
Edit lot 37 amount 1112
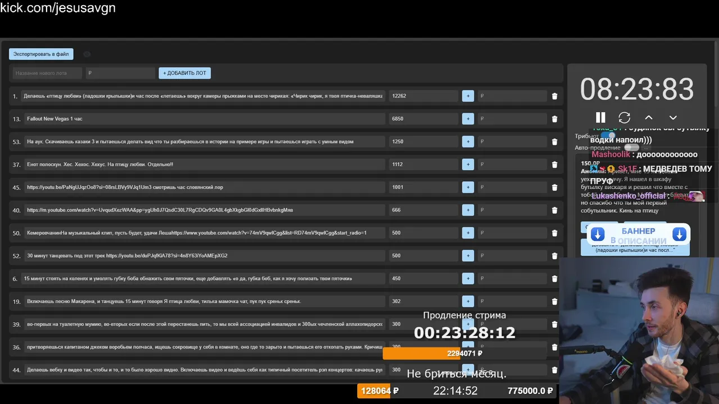[424, 164]
